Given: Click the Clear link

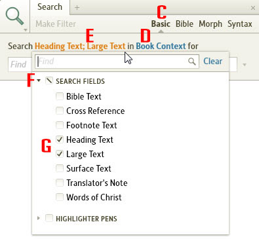Looking at the screenshot, I should 212,62.
